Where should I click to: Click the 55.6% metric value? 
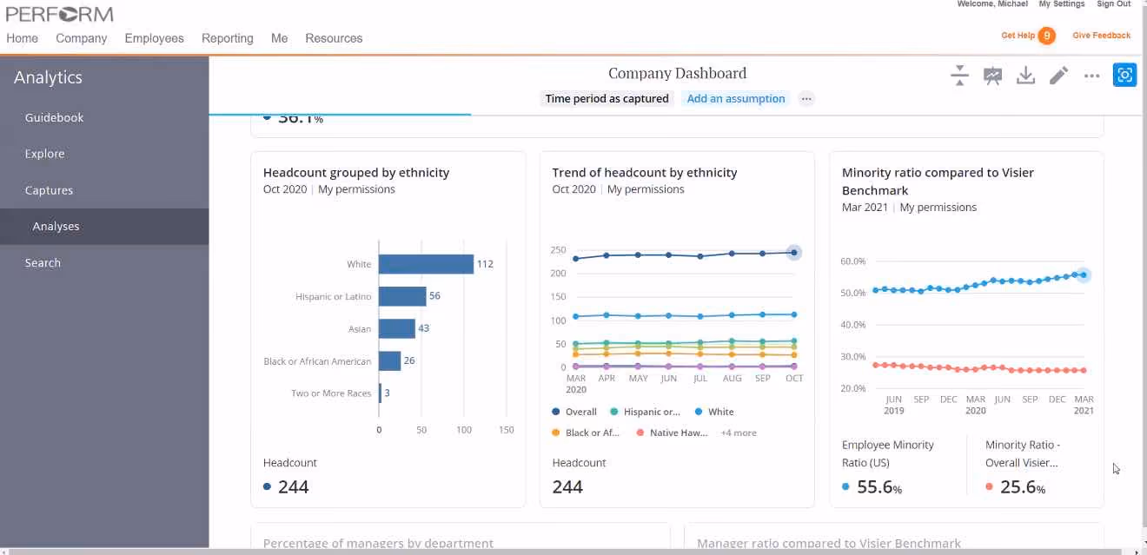[879, 487]
